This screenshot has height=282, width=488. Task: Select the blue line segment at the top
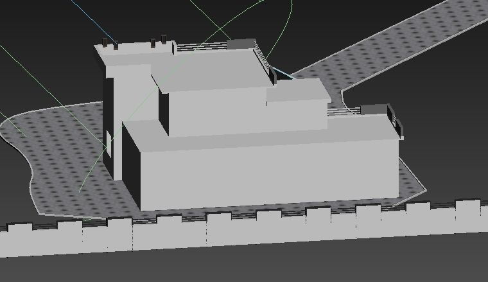[92, 20]
